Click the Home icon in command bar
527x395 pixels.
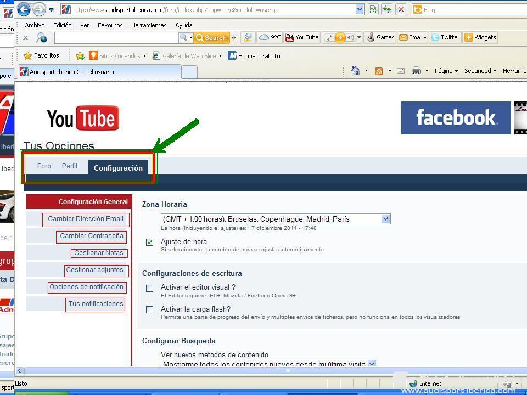[x=355, y=71]
